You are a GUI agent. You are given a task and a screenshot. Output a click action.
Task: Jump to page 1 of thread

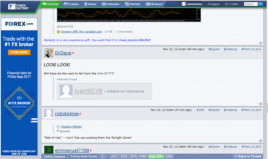[102, 156]
